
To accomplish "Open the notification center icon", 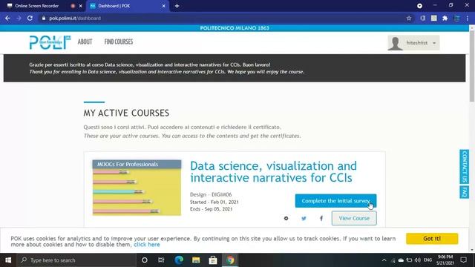I will 463,260.
